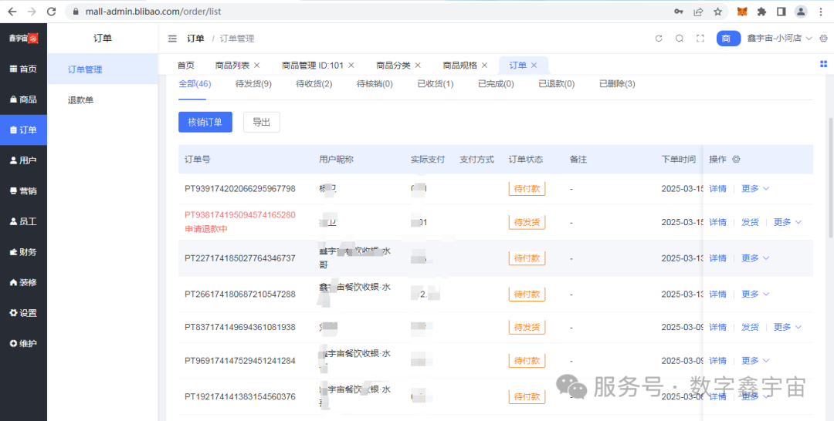The width and height of the screenshot is (834, 421).
Task: Close the 商品分类 tab
Action: click(418, 66)
